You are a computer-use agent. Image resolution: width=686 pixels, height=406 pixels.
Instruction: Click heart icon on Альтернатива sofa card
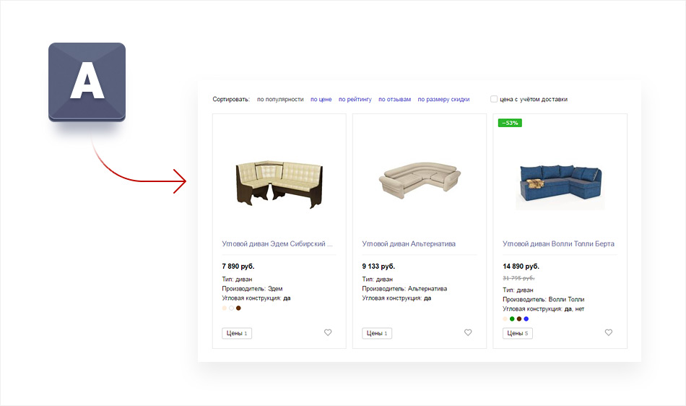pyautogui.click(x=468, y=332)
